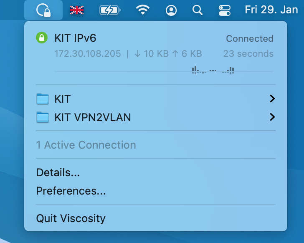Select Quit Viscosity
This screenshot has width=304, height=243.
pyautogui.click(x=71, y=218)
